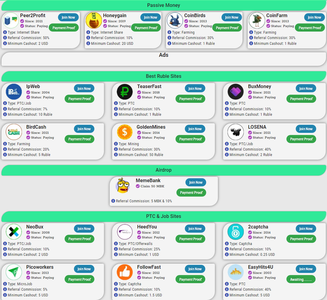The width and height of the screenshot is (327, 300).
Task: Click the MemeBank yellow character logo
Action: coord(123,185)
